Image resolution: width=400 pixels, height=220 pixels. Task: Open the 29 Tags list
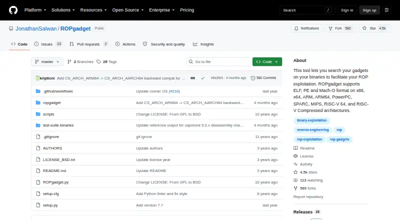point(106,62)
